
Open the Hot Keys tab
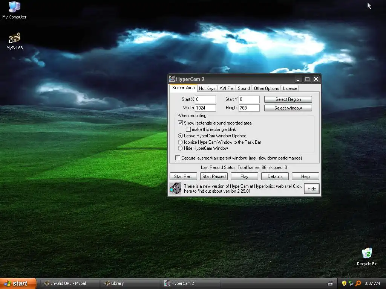[x=207, y=88]
